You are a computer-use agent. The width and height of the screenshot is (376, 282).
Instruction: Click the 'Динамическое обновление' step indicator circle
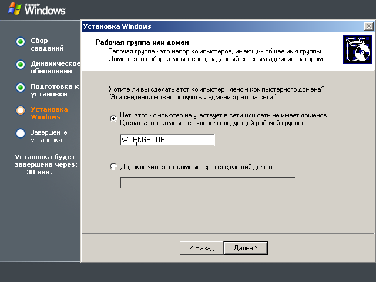tap(21, 65)
